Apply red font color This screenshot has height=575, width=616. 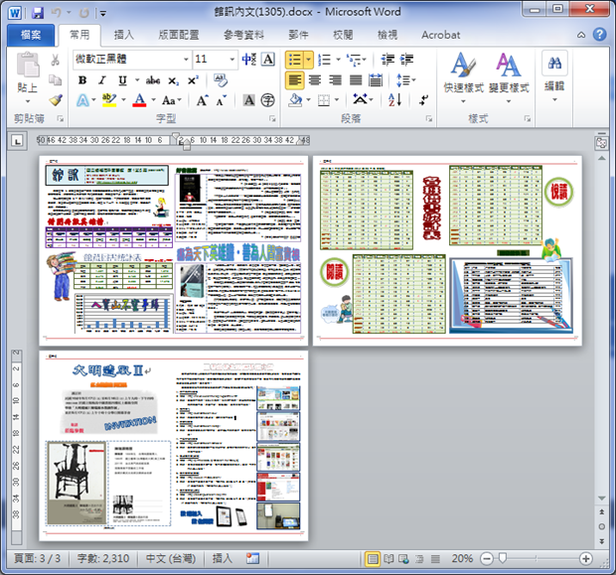[x=139, y=100]
